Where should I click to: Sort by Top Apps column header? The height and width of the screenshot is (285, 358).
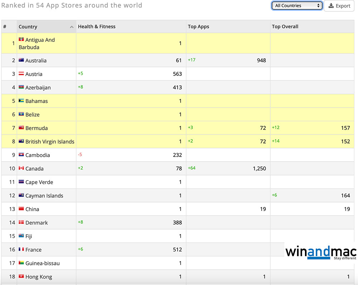tap(198, 26)
